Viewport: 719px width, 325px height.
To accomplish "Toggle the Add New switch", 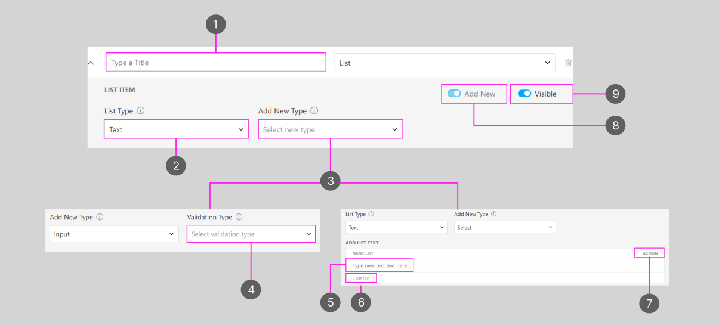I will pos(454,94).
